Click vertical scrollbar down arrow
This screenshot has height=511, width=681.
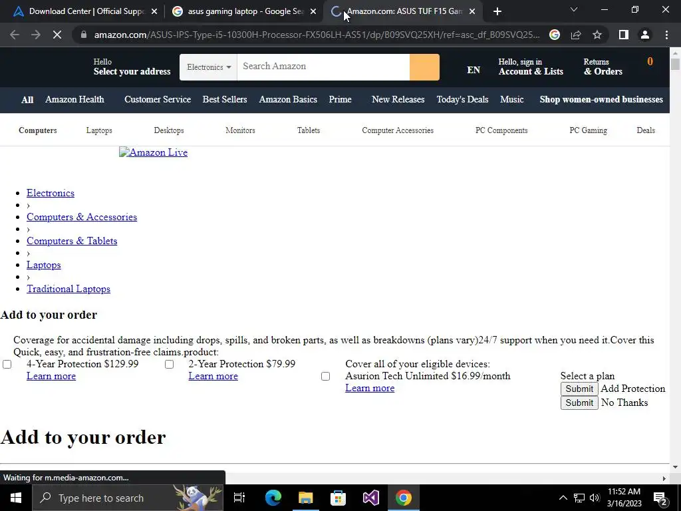676,467
